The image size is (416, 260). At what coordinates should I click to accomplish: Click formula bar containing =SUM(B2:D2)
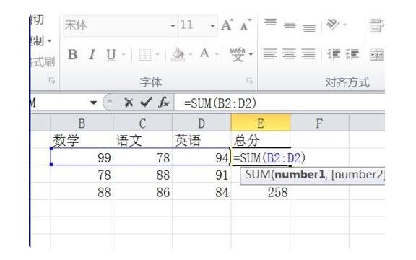click(x=279, y=103)
